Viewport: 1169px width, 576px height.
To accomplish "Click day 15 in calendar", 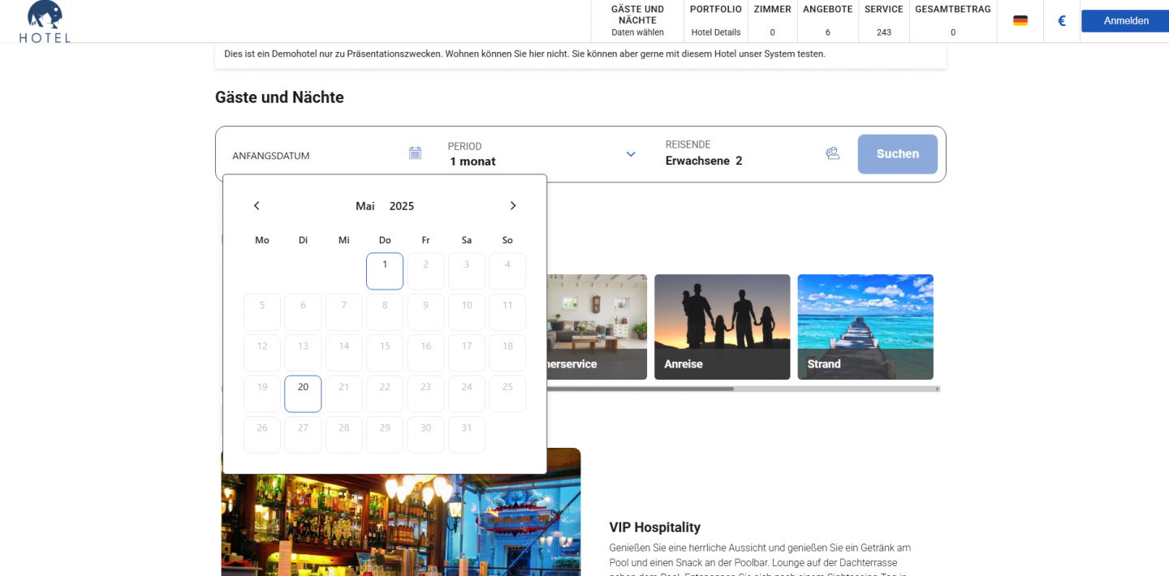I will [385, 353].
